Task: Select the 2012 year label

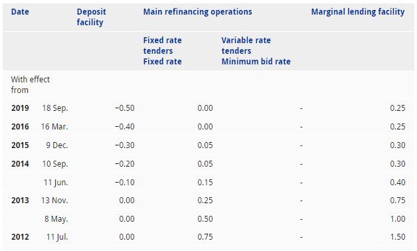Action: tap(20, 237)
